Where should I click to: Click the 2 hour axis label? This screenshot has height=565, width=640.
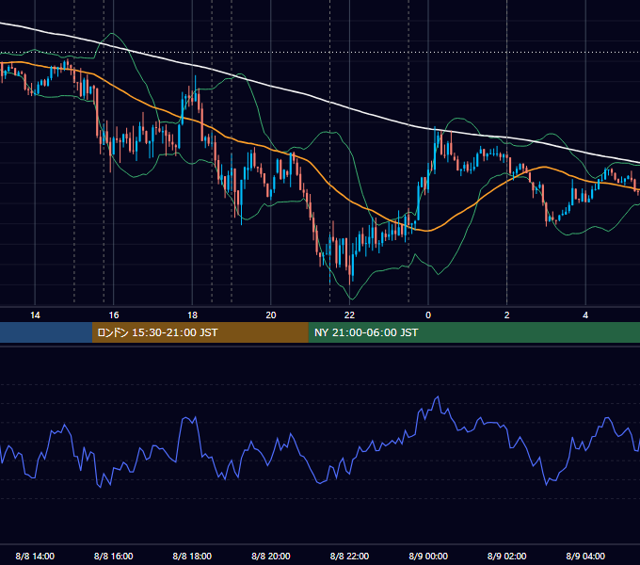coord(507,315)
